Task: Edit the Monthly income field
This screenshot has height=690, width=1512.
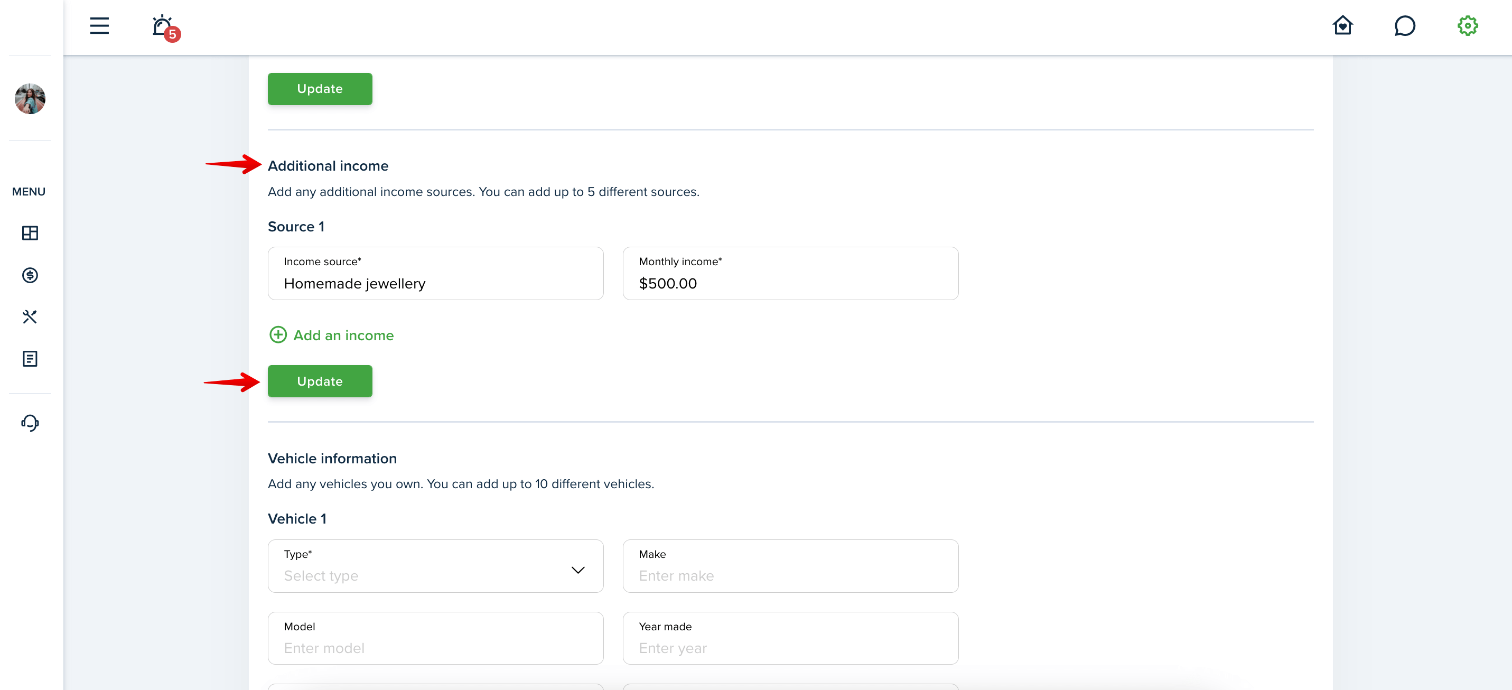Action: coord(790,274)
